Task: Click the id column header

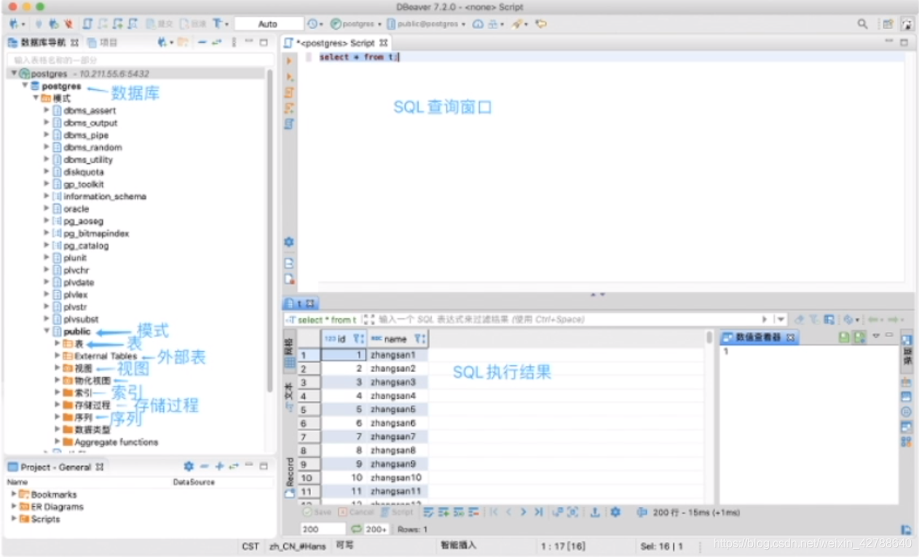Action: pos(344,339)
